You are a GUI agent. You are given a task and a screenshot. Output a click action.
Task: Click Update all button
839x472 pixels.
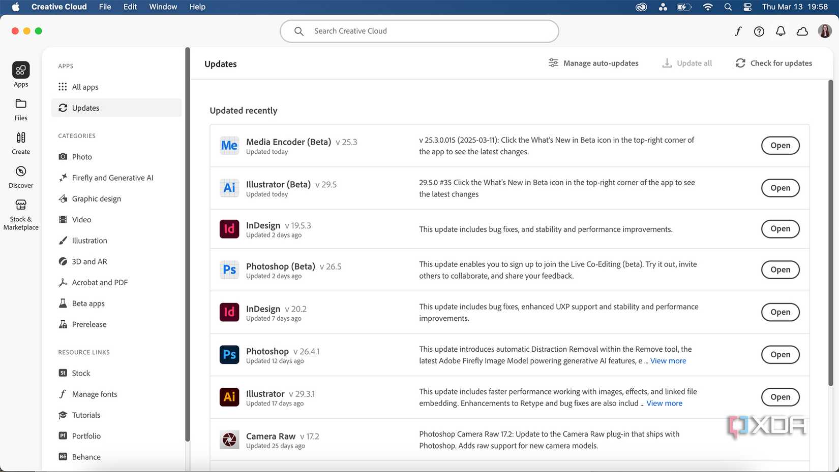pos(687,63)
